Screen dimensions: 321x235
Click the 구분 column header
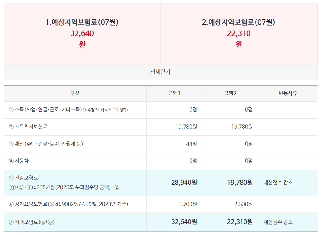[75, 94]
